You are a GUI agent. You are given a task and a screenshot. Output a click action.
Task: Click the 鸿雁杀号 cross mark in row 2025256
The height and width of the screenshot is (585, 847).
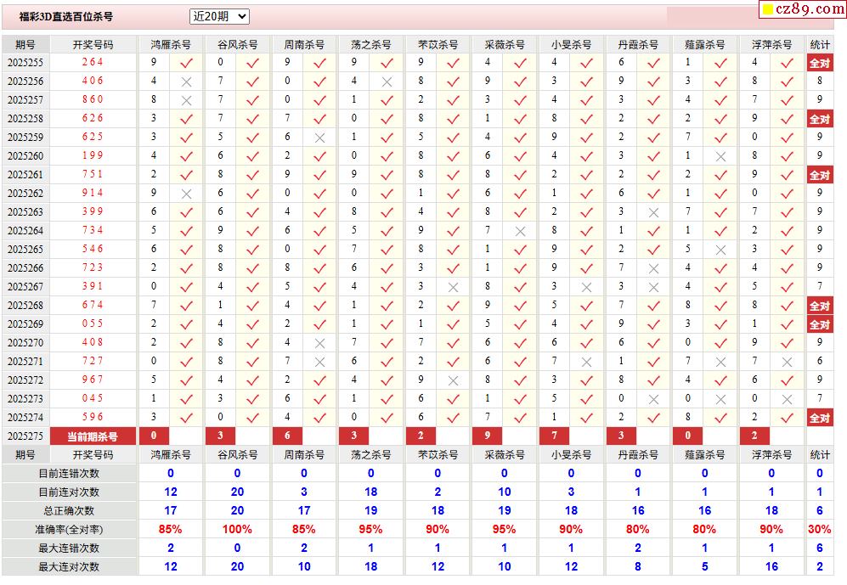tap(186, 82)
